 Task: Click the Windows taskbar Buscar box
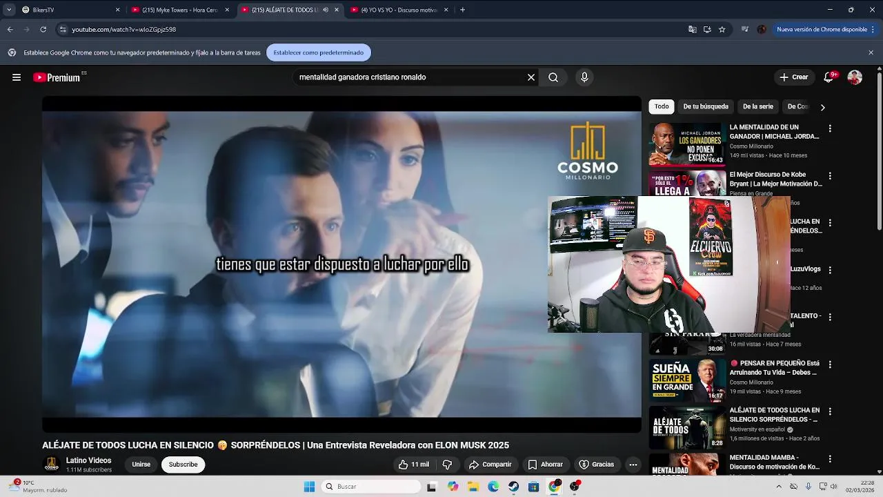pos(372,487)
